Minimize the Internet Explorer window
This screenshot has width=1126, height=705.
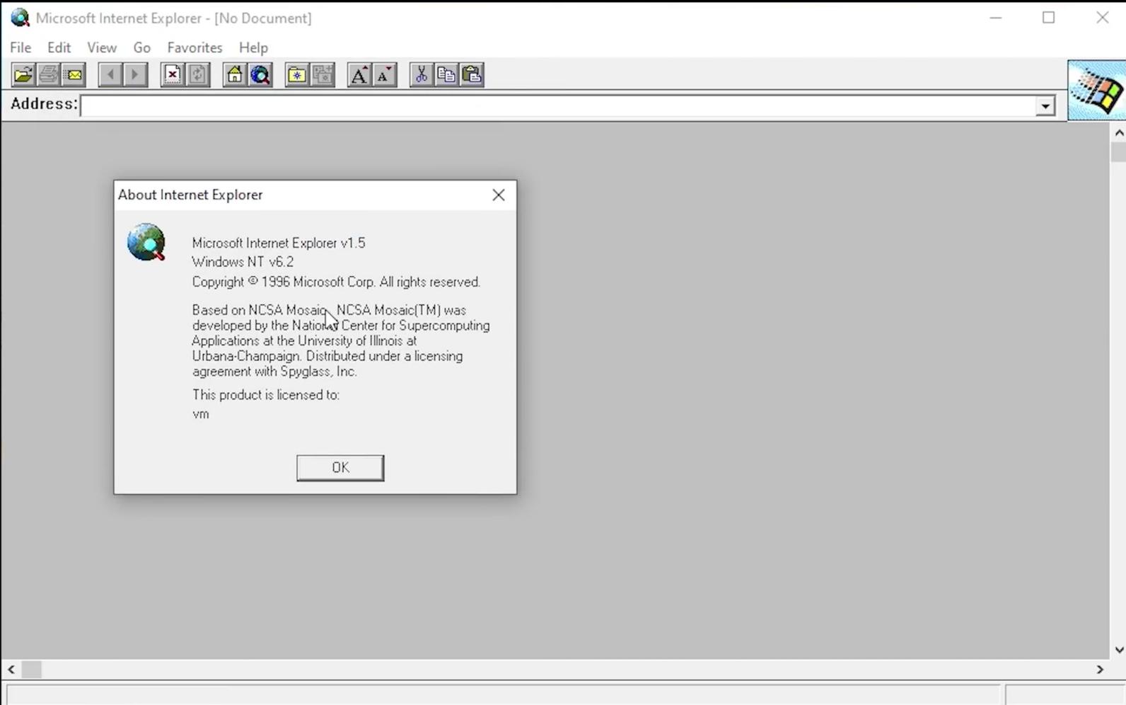[x=996, y=18]
